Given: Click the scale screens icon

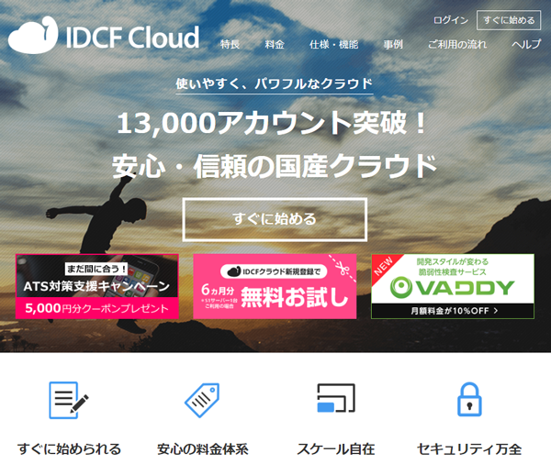Looking at the screenshot, I should pyautogui.click(x=336, y=398).
